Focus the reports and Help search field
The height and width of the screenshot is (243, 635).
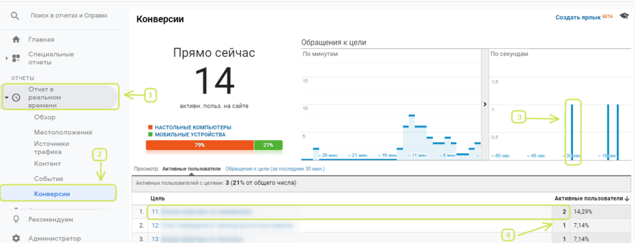pos(69,15)
